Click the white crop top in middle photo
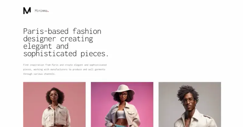Image resolution: width=243 pixels, height=127 pixels. (x=121, y=115)
